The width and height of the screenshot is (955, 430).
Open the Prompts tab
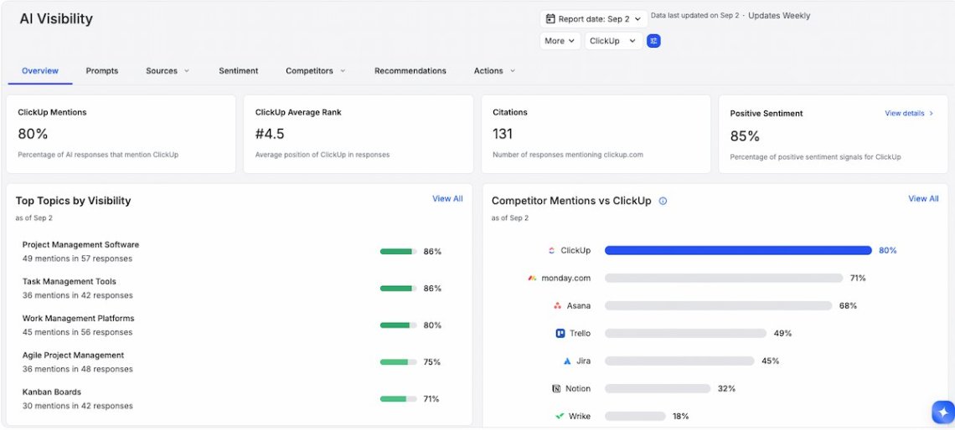coord(101,70)
